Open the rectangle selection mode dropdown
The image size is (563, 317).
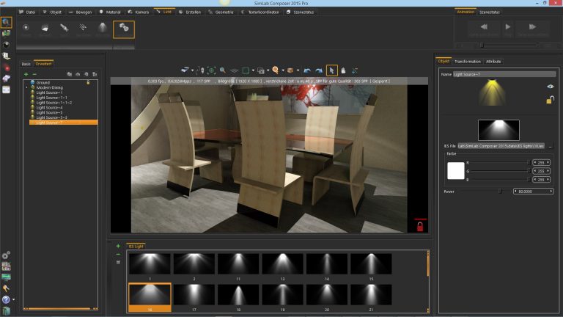pyautogui.click(x=254, y=70)
